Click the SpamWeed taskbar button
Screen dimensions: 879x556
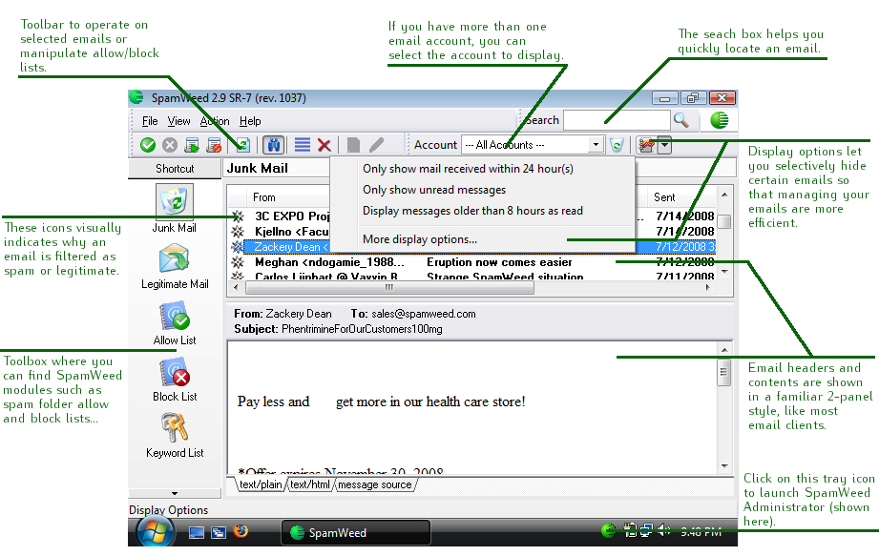356,532
